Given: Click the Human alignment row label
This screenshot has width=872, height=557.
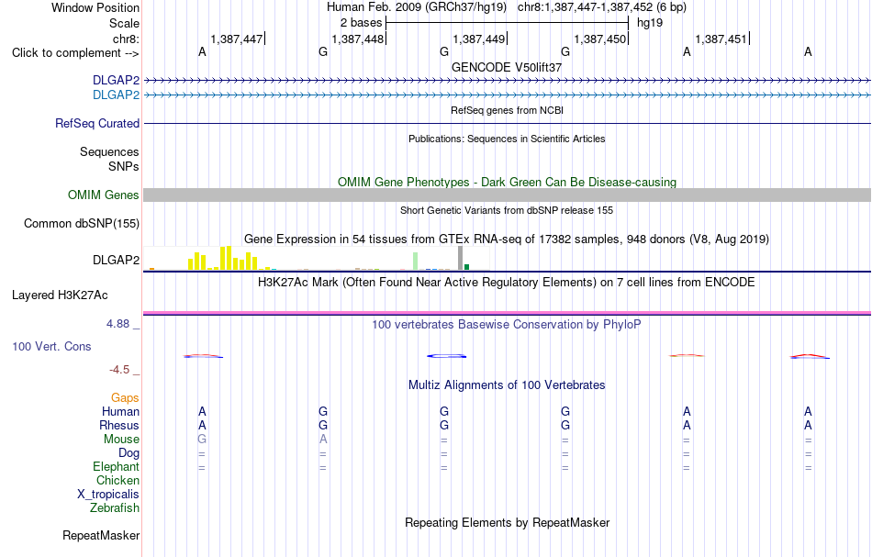Looking at the screenshot, I should pyautogui.click(x=120, y=412).
